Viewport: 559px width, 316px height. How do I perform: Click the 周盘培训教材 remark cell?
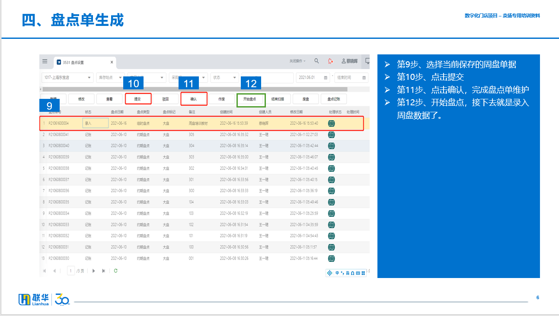[198, 123]
